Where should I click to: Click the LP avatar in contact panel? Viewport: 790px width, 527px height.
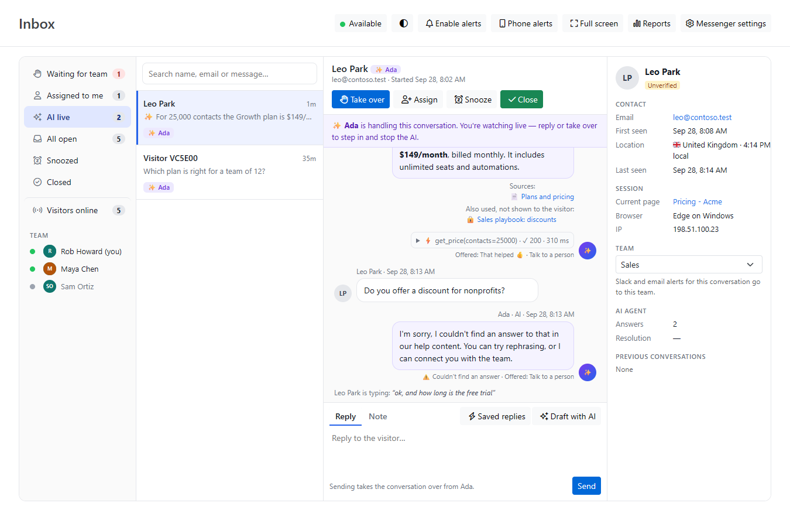627,78
